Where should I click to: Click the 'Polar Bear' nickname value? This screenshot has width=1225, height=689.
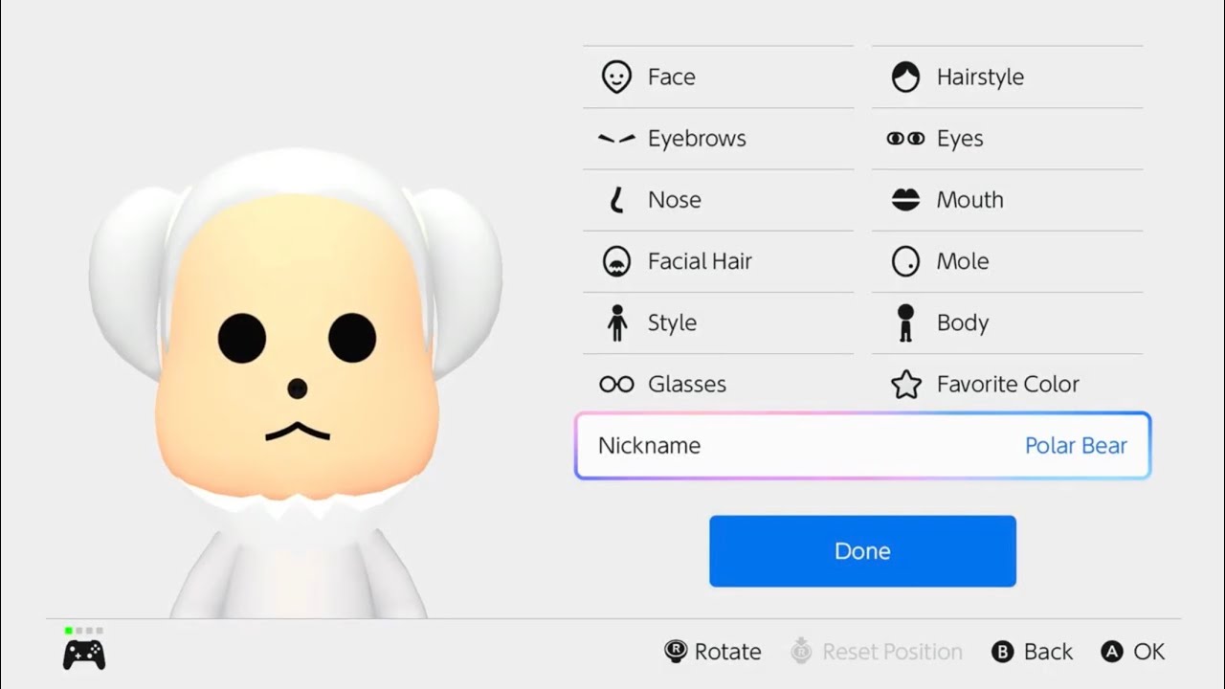click(1076, 446)
